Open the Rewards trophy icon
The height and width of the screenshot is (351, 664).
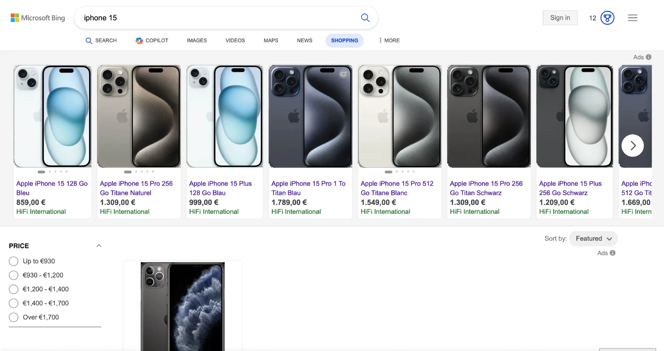pyautogui.click(x=607, y=18)
